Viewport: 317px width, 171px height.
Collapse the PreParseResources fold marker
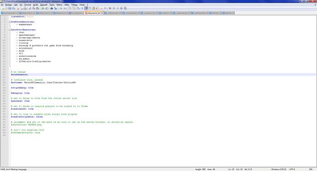tap(10, 22)
